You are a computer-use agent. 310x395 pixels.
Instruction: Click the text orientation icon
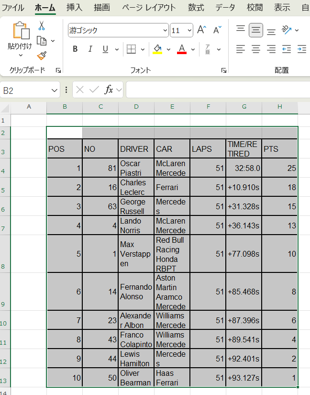click(287, 30)
